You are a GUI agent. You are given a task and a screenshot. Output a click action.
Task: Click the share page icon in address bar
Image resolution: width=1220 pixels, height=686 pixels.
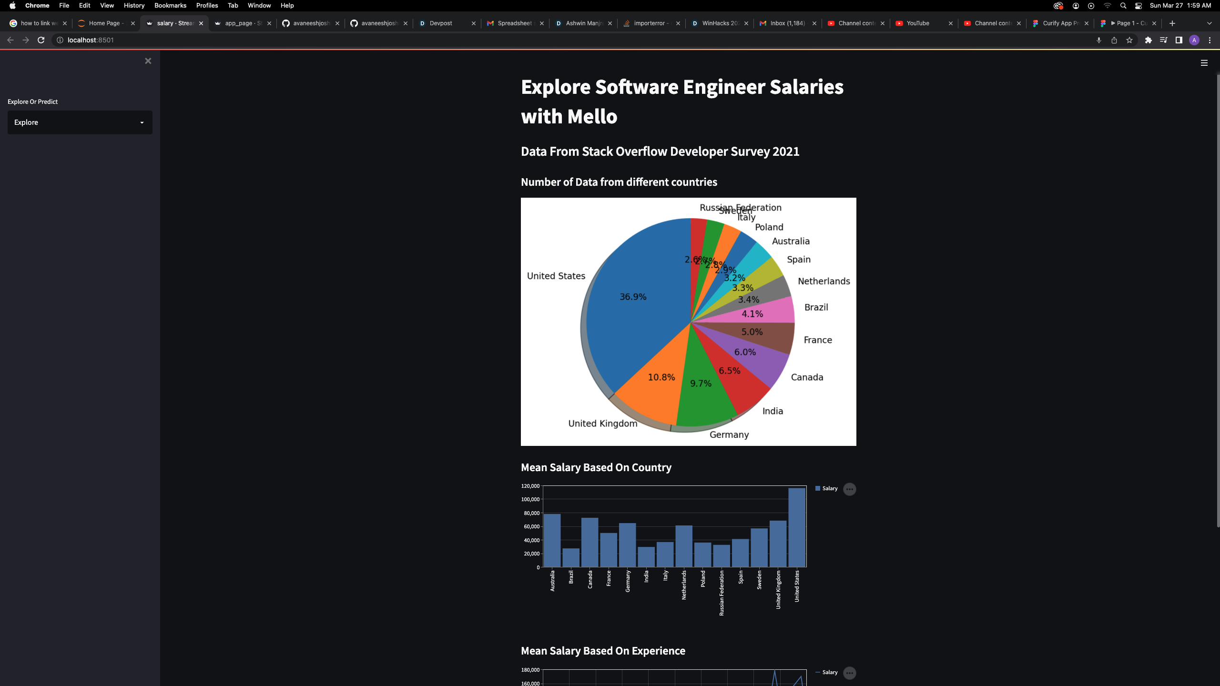(x=1114, y=40)
